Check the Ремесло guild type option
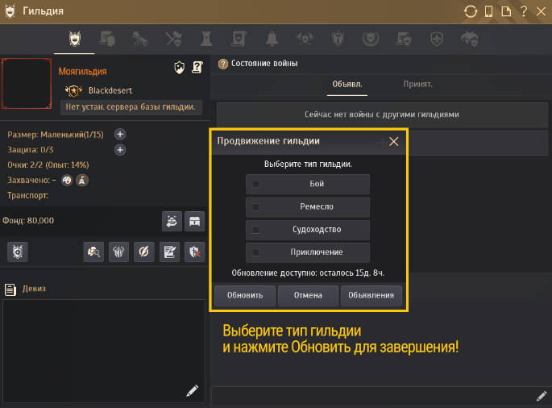This screenshot has width=552, height=408. click(x=308, y=207)
